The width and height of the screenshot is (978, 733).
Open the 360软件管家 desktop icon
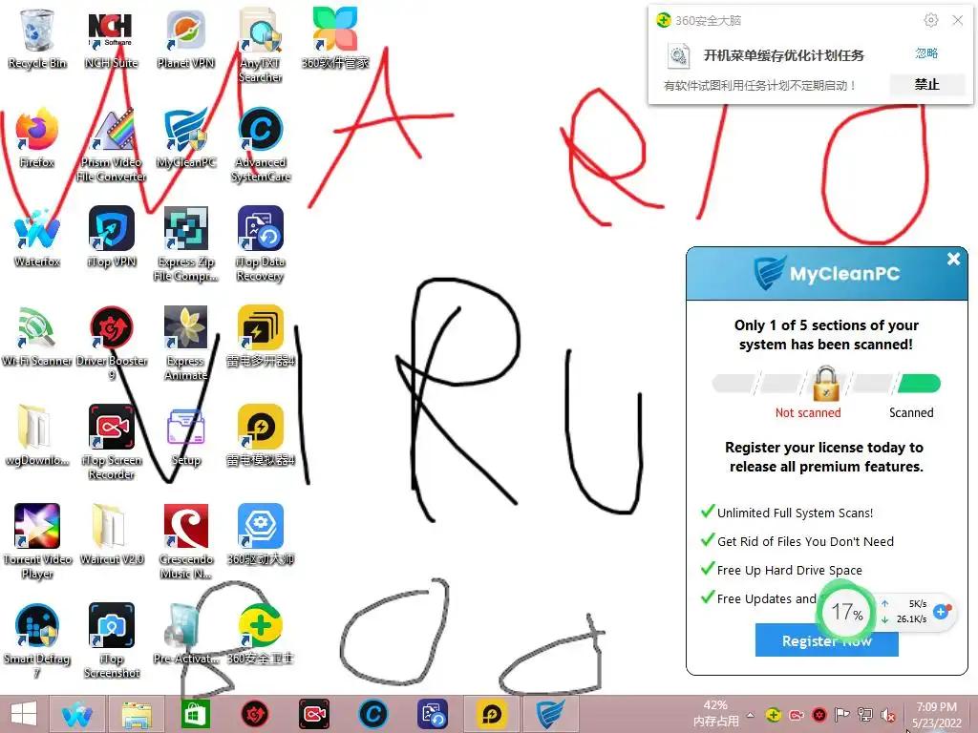coord(335,38)
